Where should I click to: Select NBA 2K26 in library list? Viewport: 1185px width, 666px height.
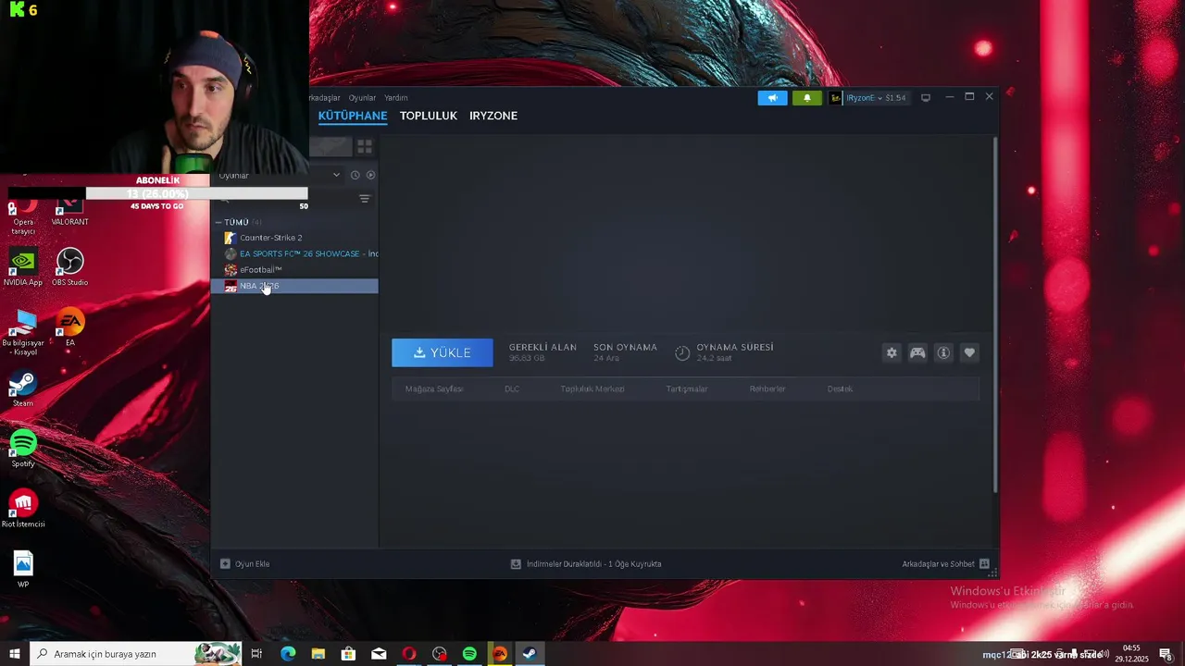tap(295, 286)
